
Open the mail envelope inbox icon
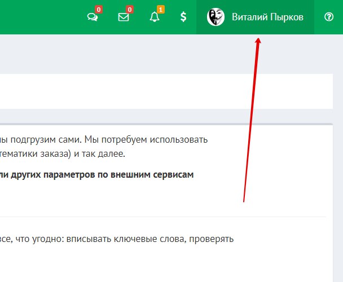click(x=124, y=17)
